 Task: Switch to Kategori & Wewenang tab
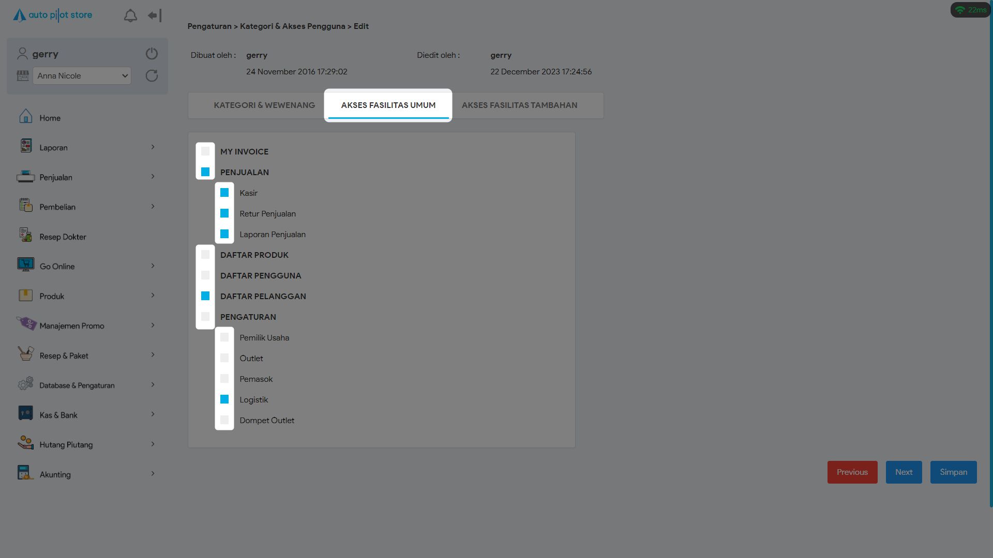point(264,105)
